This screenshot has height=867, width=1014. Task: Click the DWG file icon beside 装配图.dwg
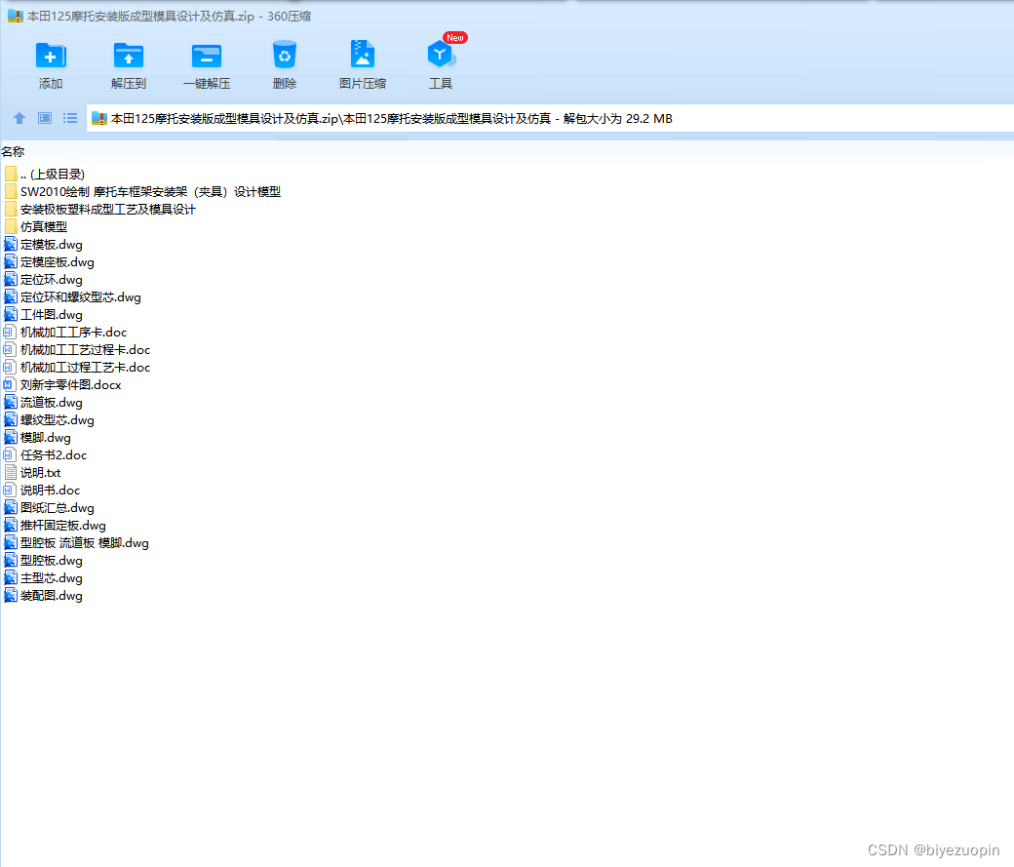11,595
